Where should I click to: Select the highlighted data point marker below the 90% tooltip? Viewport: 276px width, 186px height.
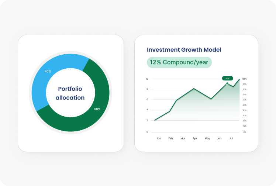(227, 83)
